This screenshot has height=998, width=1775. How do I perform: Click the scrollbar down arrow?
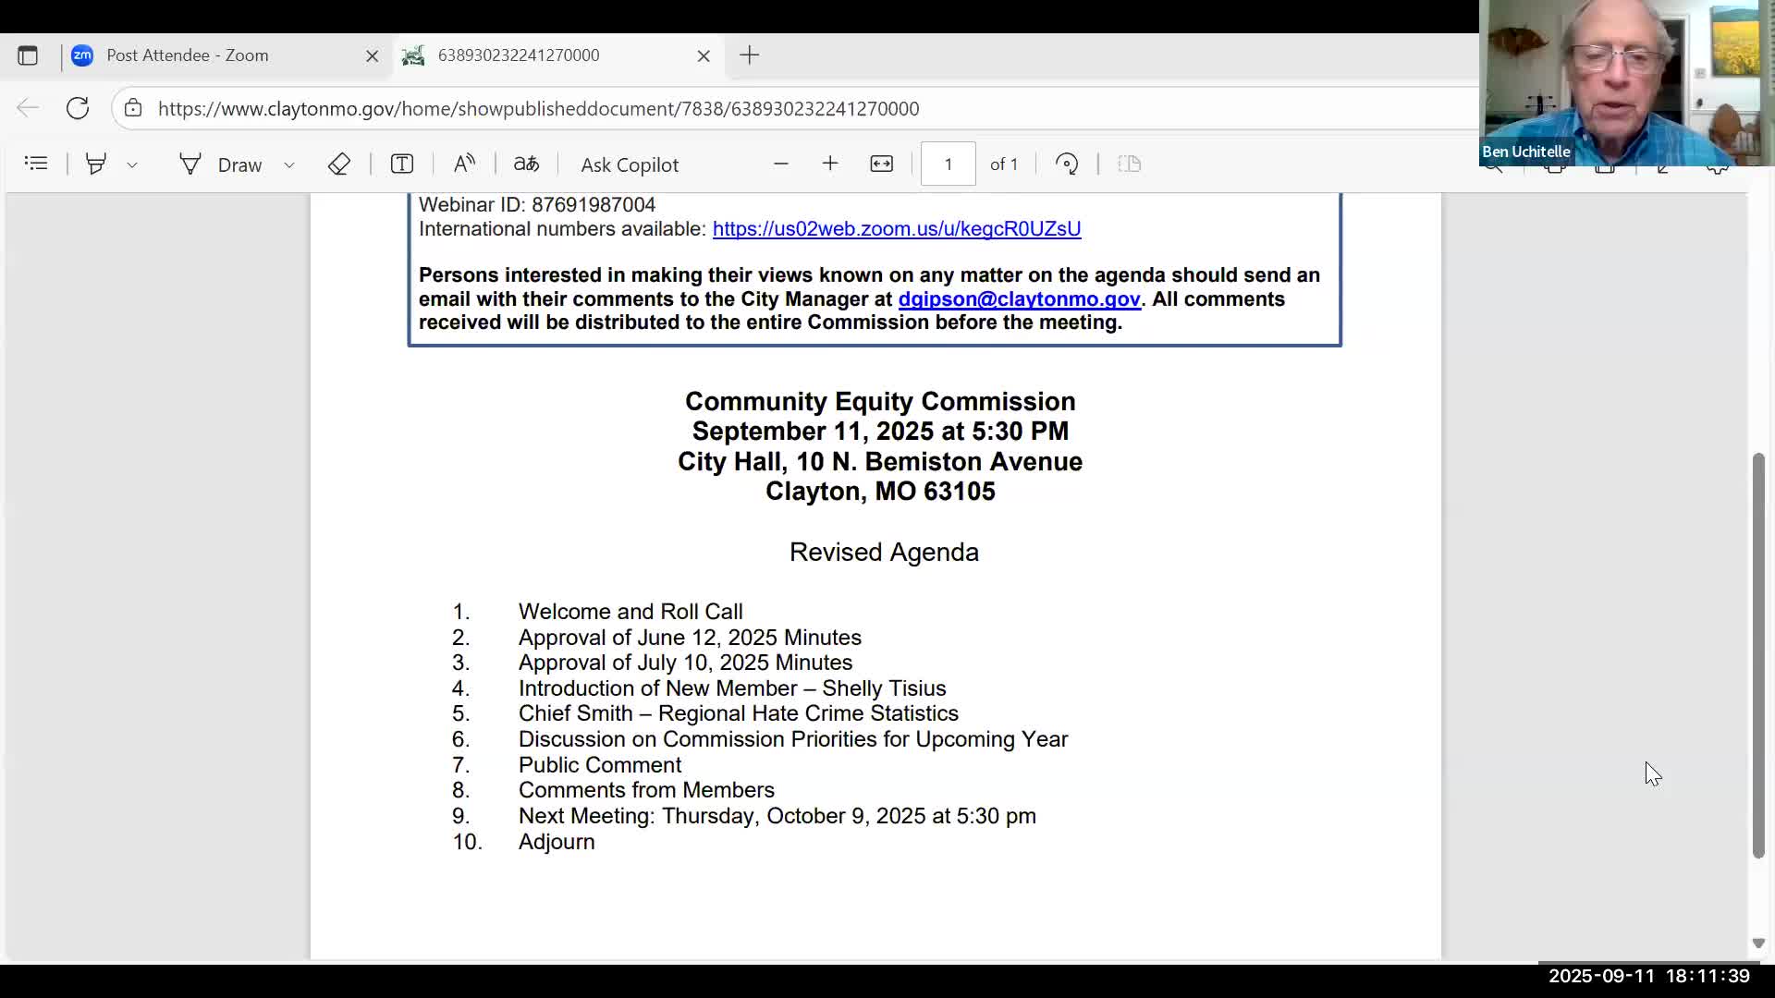point(1758,943)
